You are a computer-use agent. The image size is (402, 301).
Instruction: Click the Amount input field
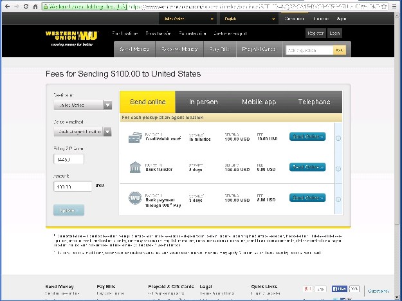click(x=73, y=187)
